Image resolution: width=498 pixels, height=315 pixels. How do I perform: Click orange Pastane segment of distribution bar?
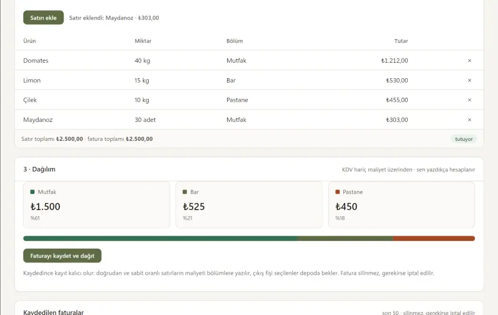click(x=434, y=239)
